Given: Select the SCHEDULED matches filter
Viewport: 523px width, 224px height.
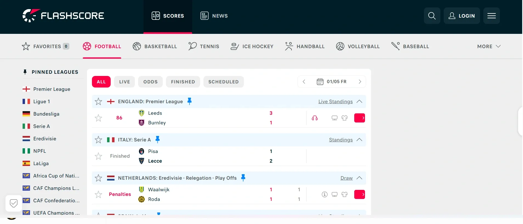Looking at the screenshot, I should pos(224,82).
